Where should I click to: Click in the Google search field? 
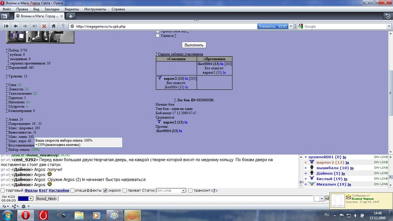(346, 26)
